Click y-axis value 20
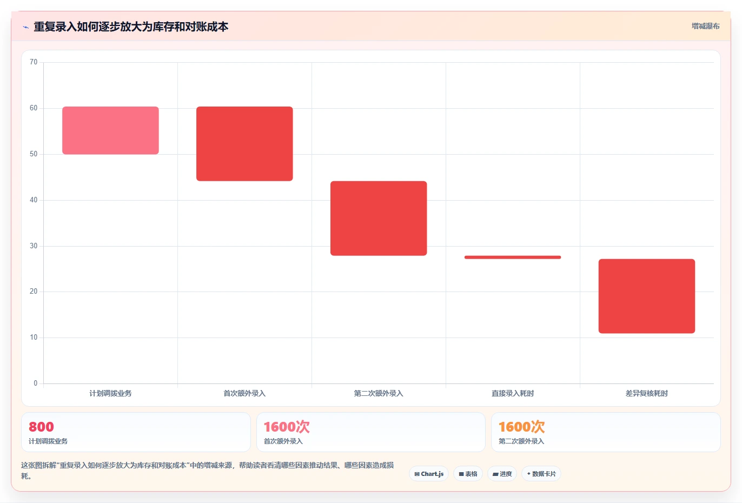742x503 pixels. click(34, 292)
